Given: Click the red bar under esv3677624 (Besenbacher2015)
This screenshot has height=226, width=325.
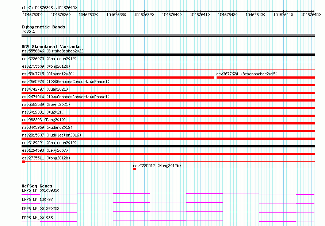Looking at the screenshot, I should pos(265,78).
